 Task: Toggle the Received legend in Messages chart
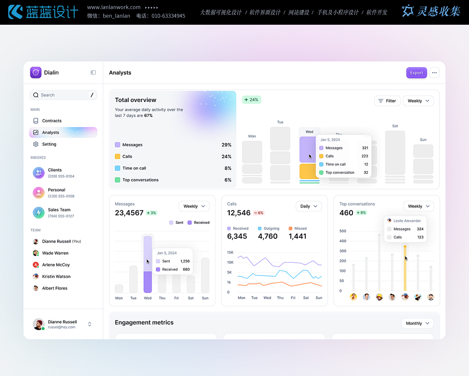coord(198,222)
